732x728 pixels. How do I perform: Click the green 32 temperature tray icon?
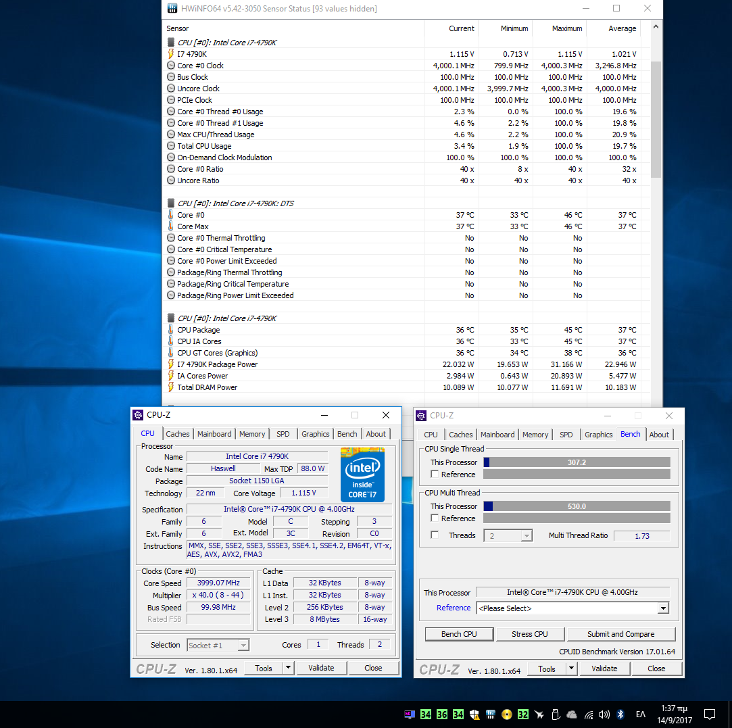[523, 714]
